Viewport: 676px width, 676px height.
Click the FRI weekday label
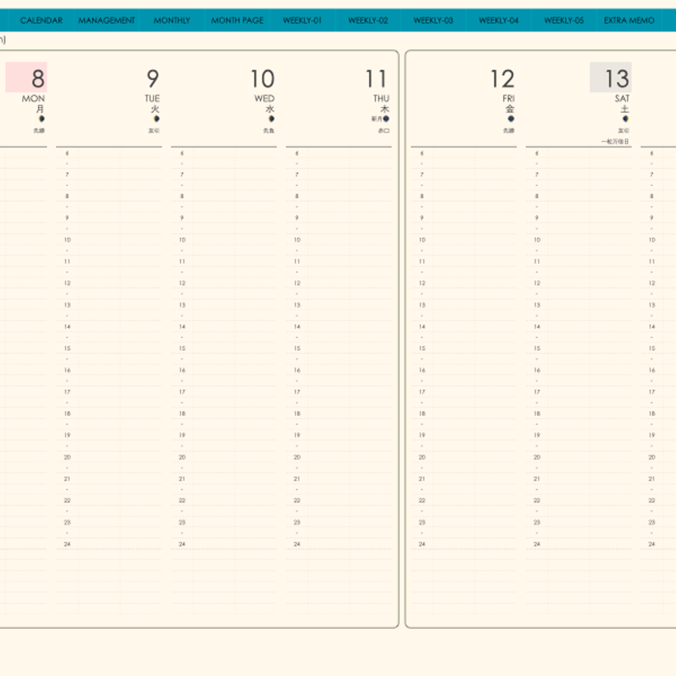(x=508, y=98)
